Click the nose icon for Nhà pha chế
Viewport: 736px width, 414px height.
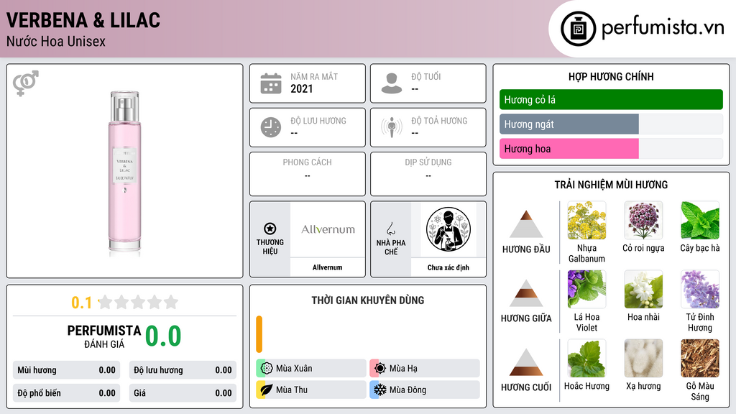390,229
